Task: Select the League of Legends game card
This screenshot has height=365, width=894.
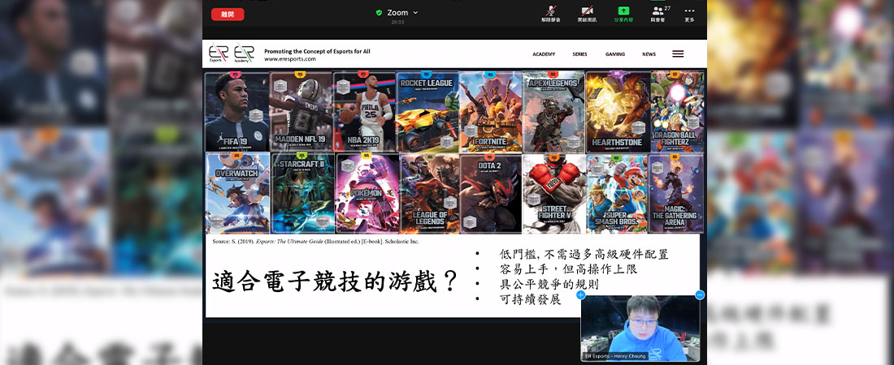Action: [x=429, y=193]
